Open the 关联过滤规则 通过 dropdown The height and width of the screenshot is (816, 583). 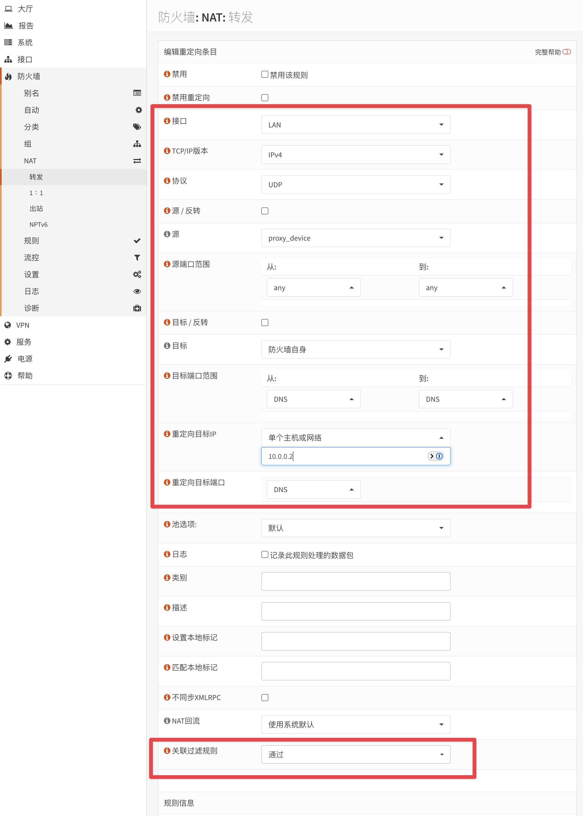pyautogui.click(x=356, y=754)
